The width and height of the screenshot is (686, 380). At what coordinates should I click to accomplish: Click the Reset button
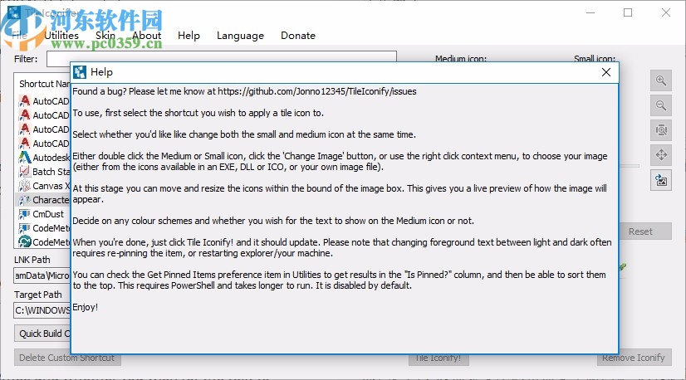644,231
